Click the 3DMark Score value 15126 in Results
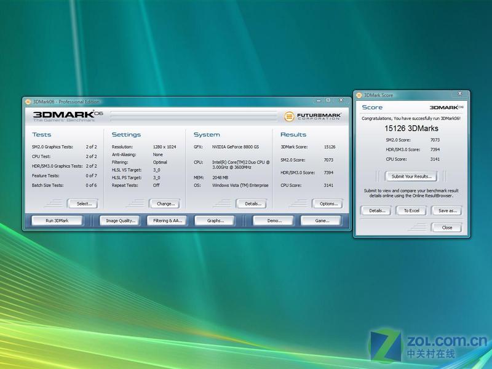The width and height of the screenshot is (492, 369). point(330,147)
